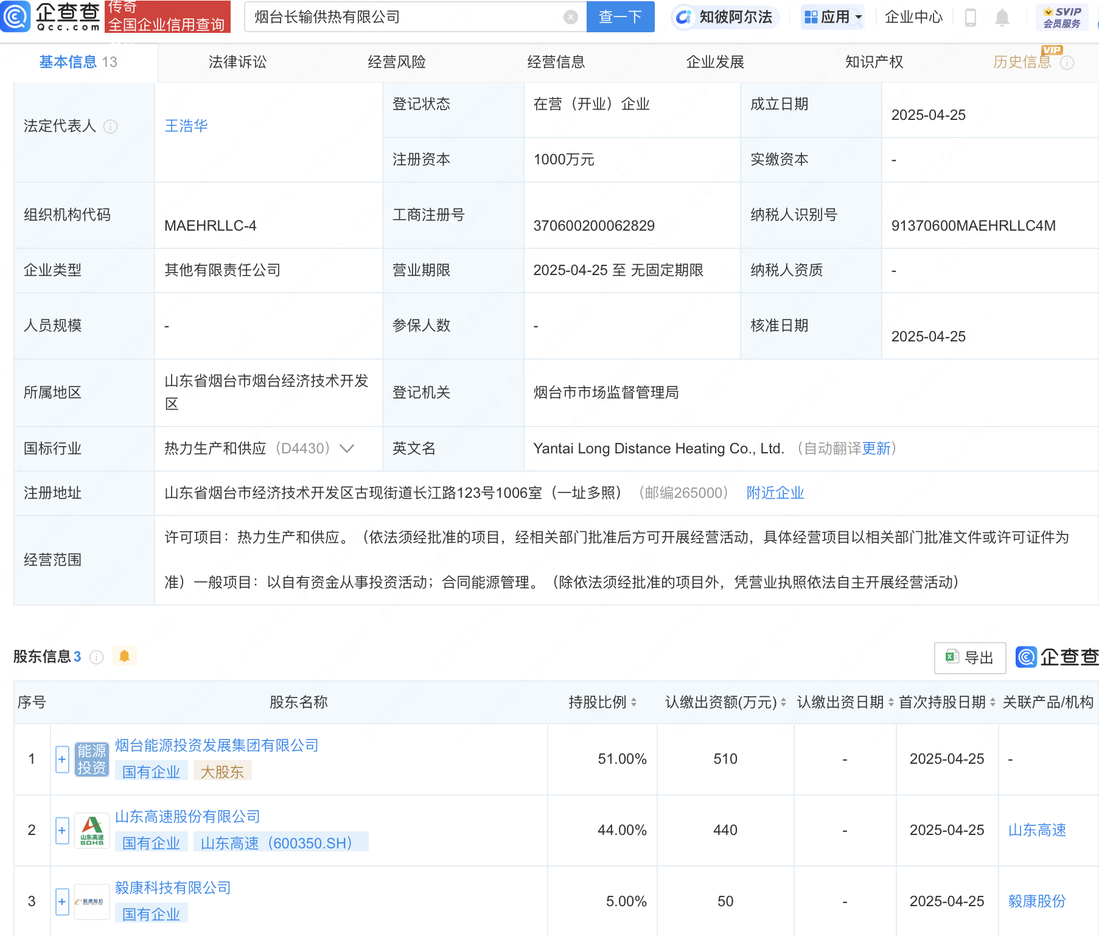Export the shareholder list via 导出

pyautogui.click(x=970, y=658)
